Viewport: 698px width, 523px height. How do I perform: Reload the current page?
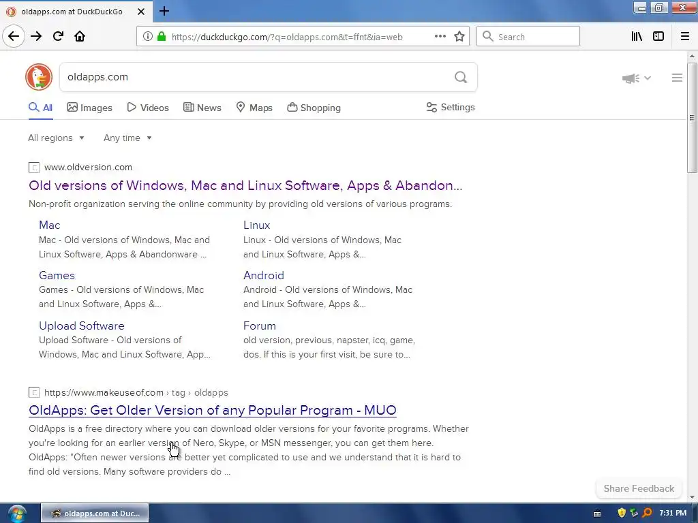(x=58, y=36)
